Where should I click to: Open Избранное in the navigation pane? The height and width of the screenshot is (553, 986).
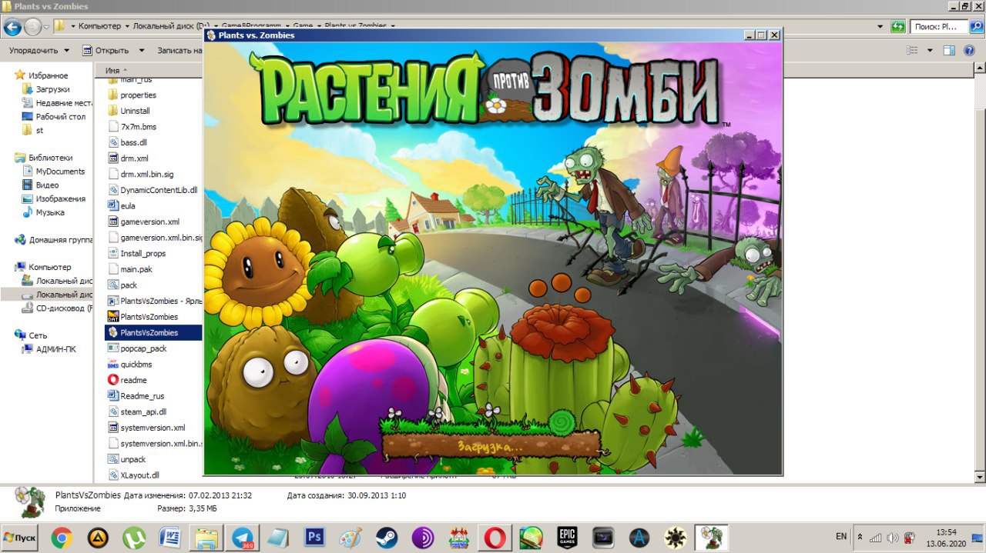pyautogui.click(x=42, y=75)
